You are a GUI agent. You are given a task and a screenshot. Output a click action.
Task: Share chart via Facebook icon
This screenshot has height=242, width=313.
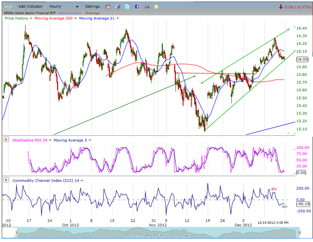click(137, 7)
